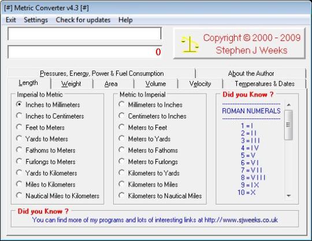
Task: Click Check for updates menu item
Action: pos(83,20)
